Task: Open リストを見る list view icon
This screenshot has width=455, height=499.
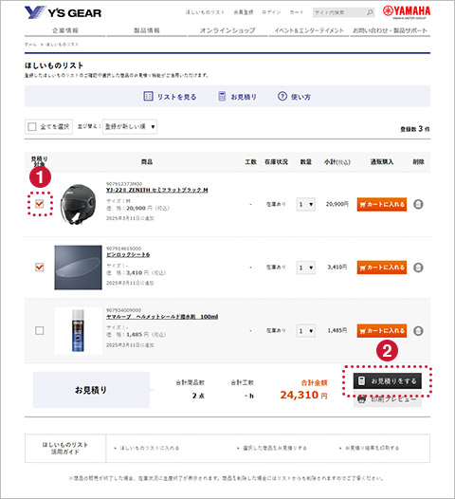Action: (148, 96)
